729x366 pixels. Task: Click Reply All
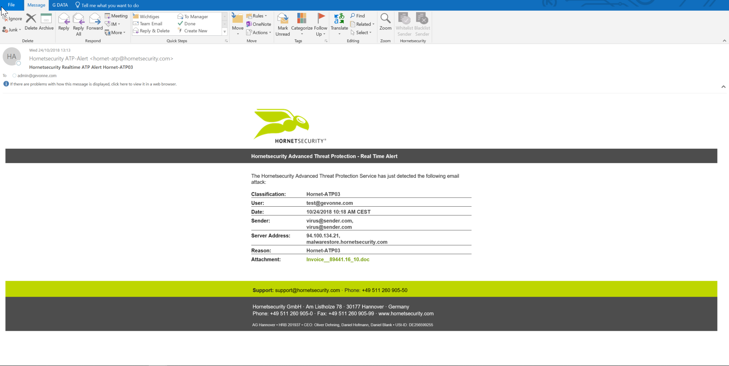coord(79,25)
